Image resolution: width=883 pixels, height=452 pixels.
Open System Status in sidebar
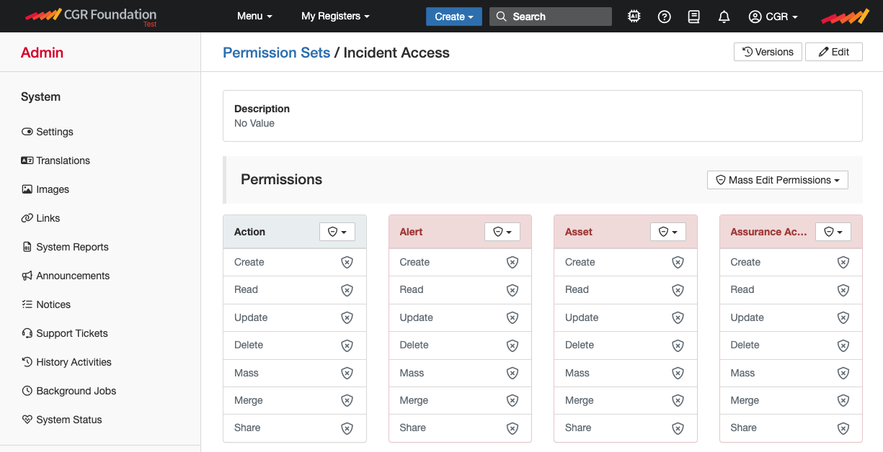[x=62, y=420]
